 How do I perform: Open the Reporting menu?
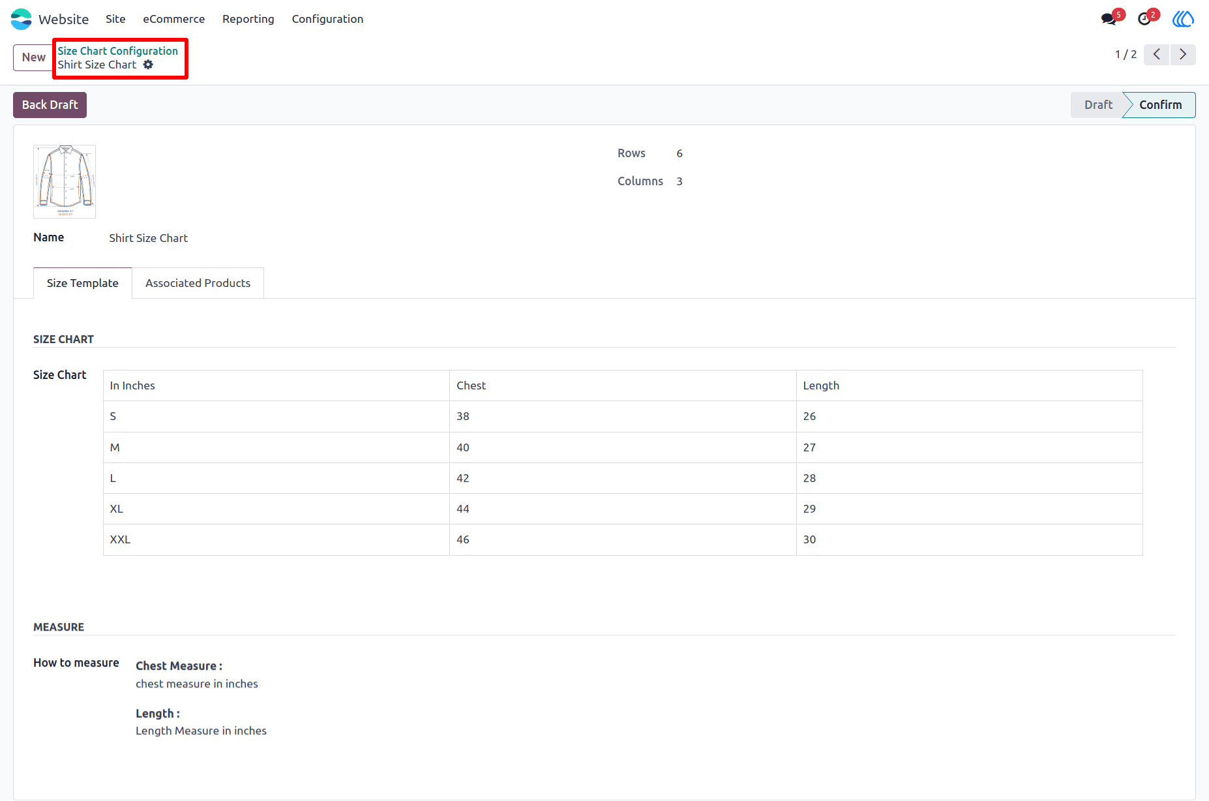pyautogui.click(x=248, y=19)
